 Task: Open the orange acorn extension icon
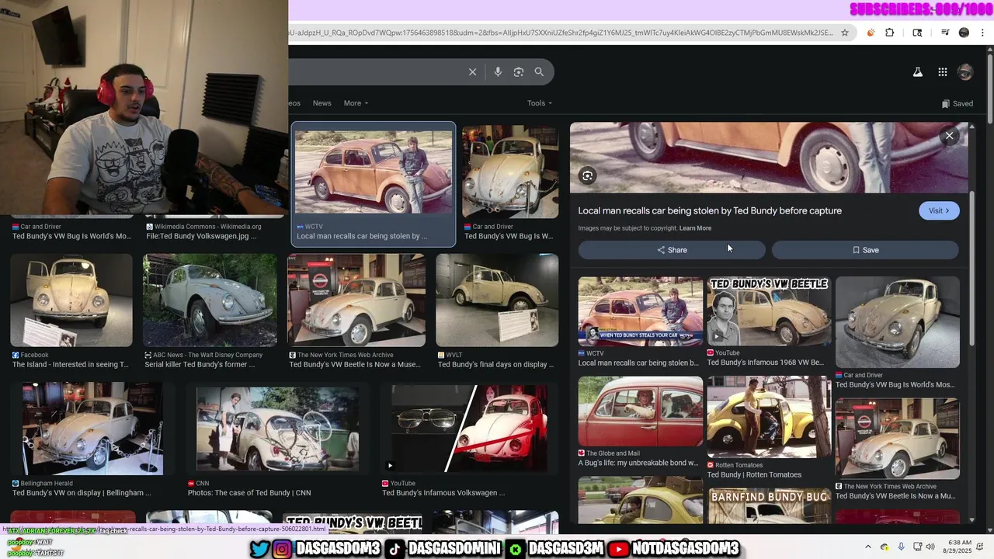tap(871, 33)
